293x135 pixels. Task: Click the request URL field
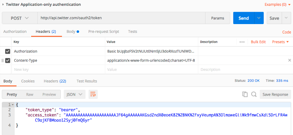121,18
